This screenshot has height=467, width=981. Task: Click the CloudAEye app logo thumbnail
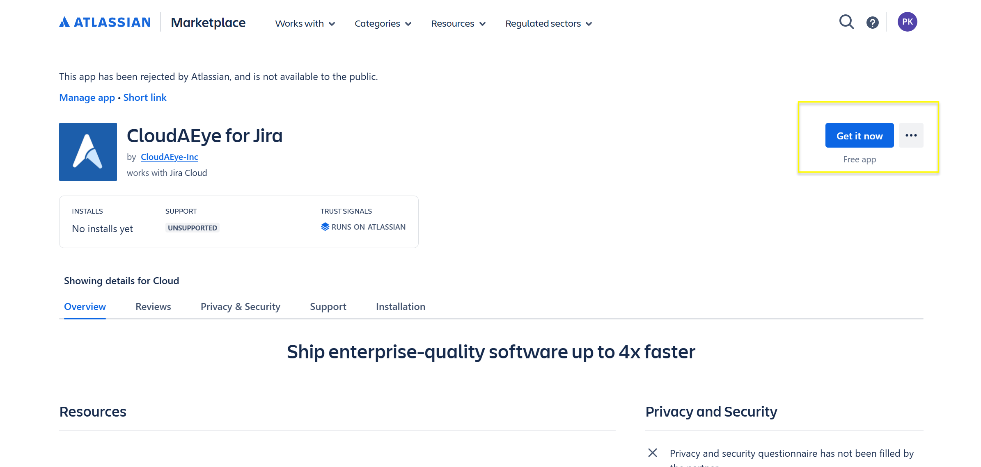click(88, 152)
